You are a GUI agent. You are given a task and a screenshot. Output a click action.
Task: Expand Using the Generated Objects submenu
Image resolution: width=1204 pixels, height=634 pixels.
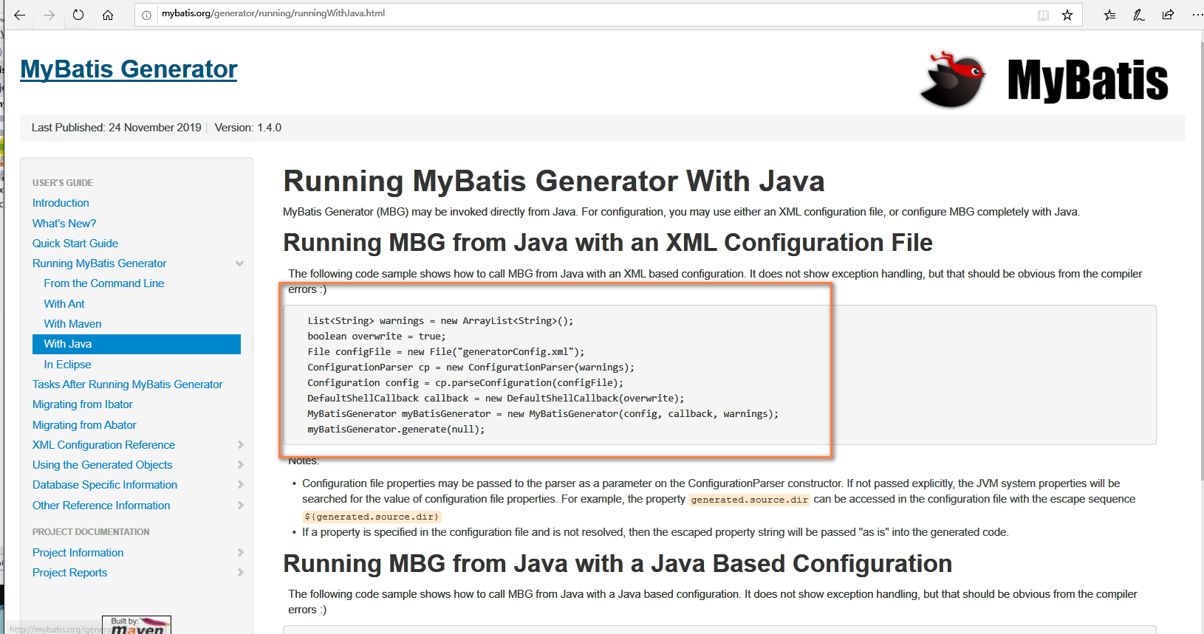tap(240, 465)
